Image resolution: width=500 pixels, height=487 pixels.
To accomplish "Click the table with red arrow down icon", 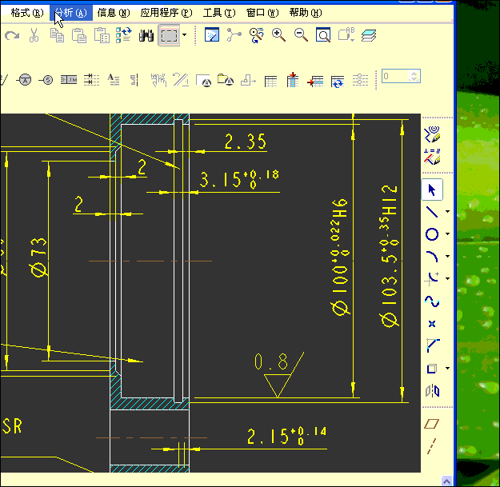I will (x=293, y=80).
